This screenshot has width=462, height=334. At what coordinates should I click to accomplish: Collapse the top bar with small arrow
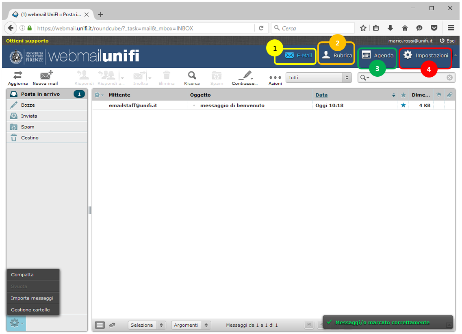point(456,55)
